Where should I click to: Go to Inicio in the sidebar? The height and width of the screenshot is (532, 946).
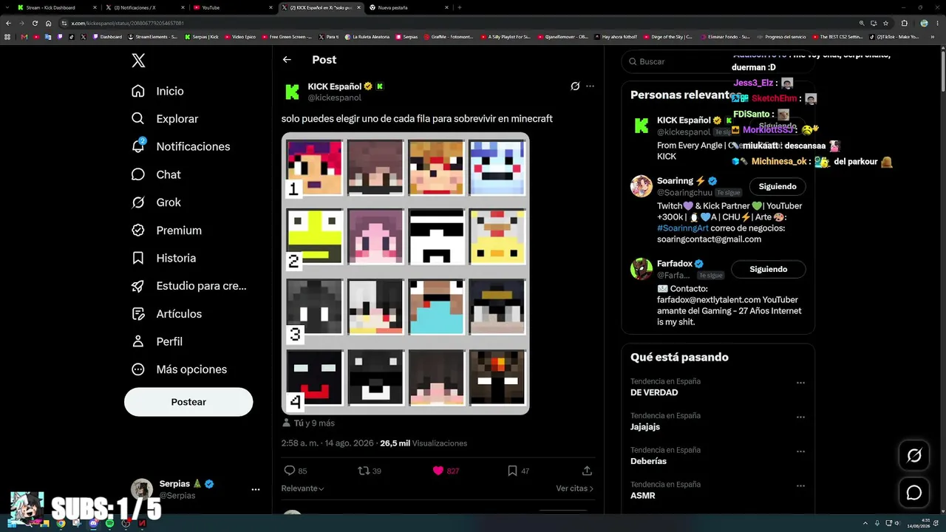157,91
